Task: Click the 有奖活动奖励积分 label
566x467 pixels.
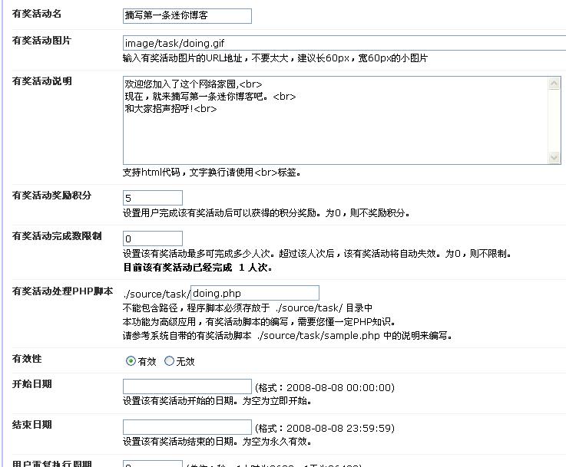Action: pyautogui.click(x=51, y=196)
